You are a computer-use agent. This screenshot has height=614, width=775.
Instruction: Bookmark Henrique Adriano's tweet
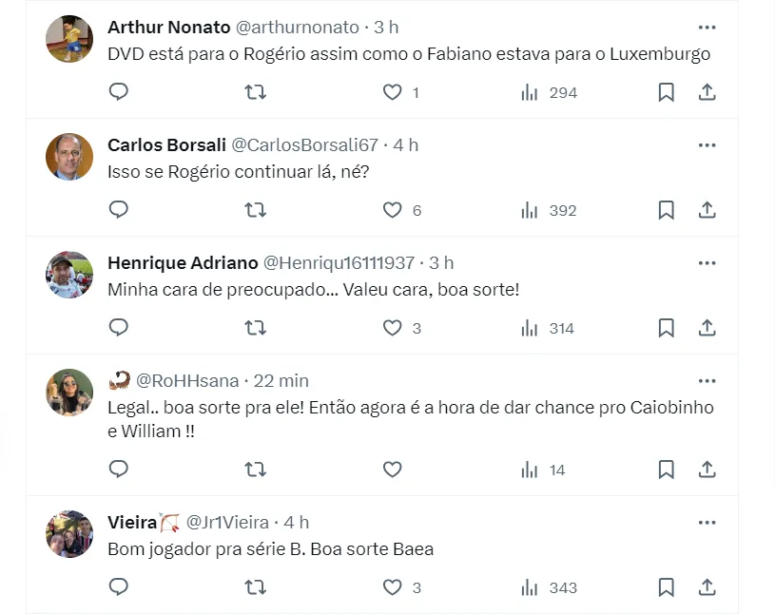pos(667,328)
